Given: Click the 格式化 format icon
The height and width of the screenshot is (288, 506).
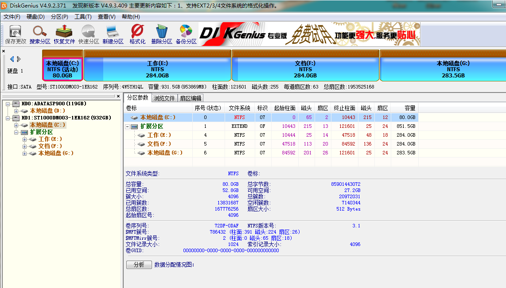Looking at the screenshot, I should [137, 35].
